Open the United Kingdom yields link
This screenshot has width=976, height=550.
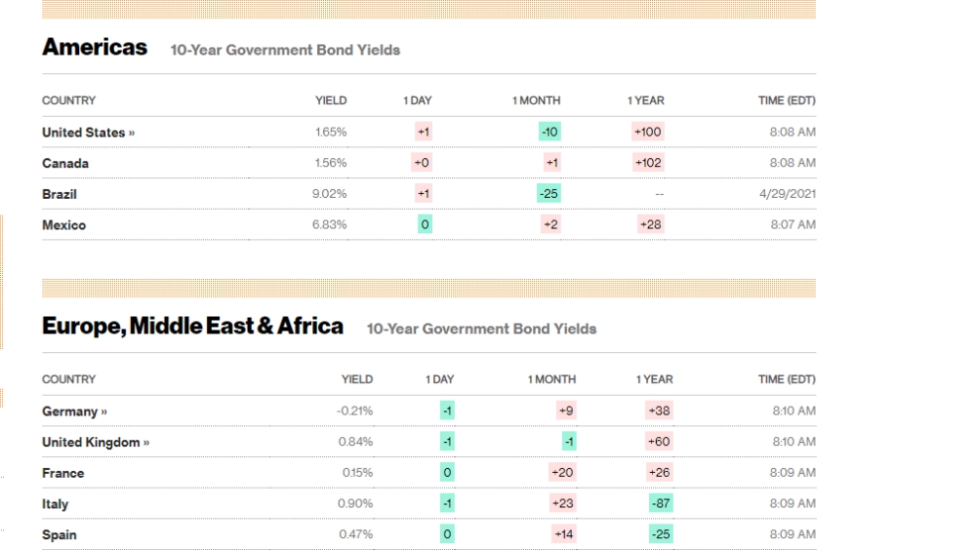[x=96, y=443]
